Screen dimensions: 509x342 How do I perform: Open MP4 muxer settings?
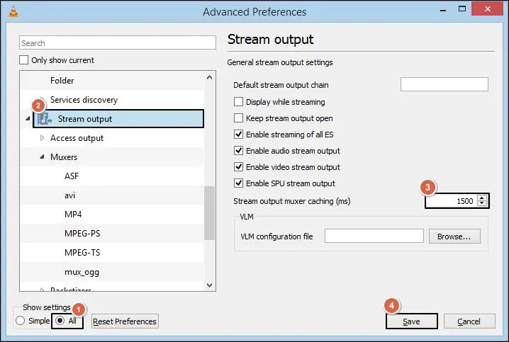(x=73, y=215)
